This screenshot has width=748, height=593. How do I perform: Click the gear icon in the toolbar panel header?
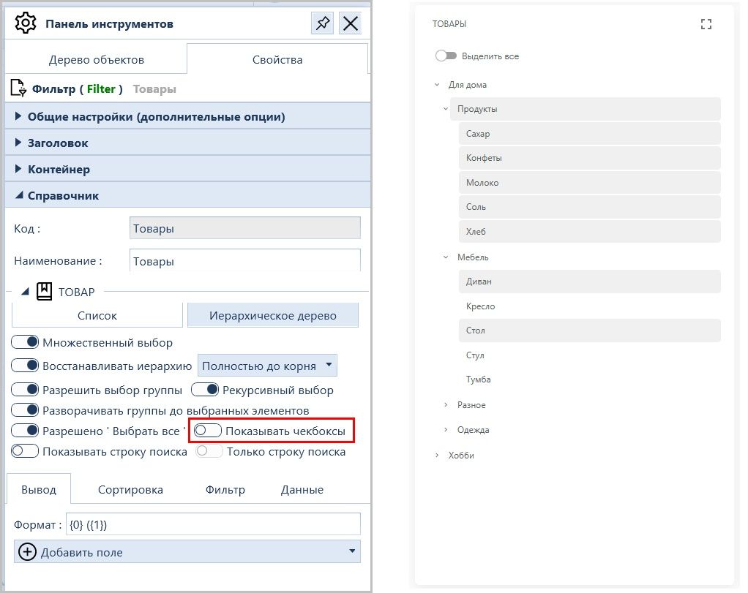click(x=26, y=23)
